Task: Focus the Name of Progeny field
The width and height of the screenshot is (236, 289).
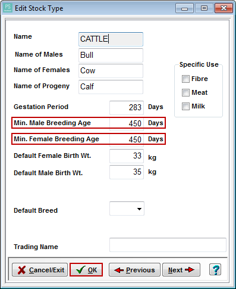Action: coord(111,87)
